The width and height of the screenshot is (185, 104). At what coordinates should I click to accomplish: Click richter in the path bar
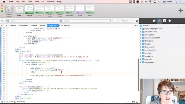43,26
